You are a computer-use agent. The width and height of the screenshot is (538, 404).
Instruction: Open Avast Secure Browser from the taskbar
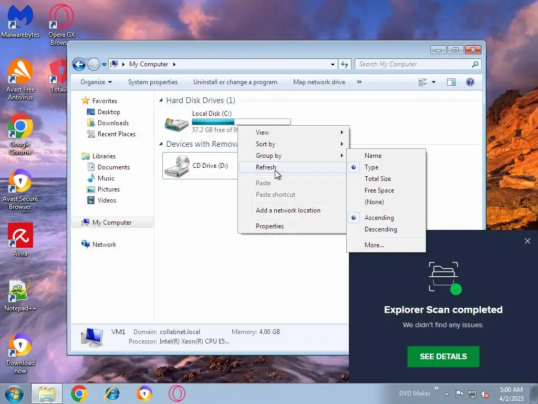click(144, 393)
